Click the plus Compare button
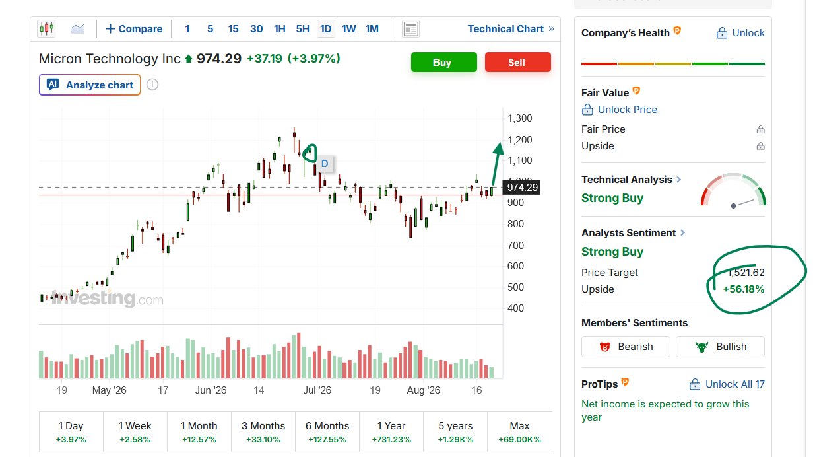The height and width of the screenshot is (457, 815). [134, 29]
